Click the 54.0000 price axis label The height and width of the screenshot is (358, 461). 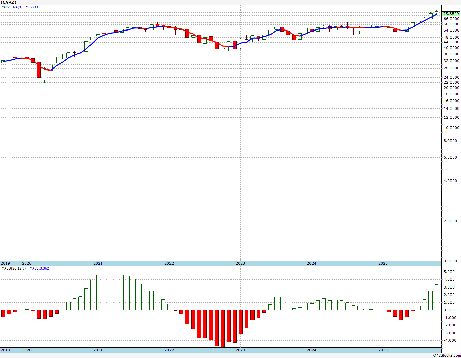point(452,30)
